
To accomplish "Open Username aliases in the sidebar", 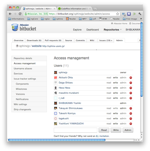I will tap(29, 68).
